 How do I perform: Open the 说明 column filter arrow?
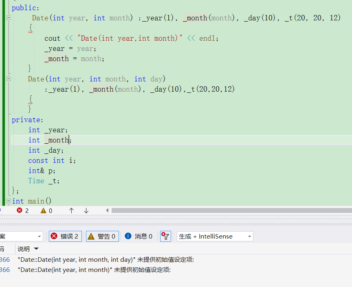click(36, 249)
